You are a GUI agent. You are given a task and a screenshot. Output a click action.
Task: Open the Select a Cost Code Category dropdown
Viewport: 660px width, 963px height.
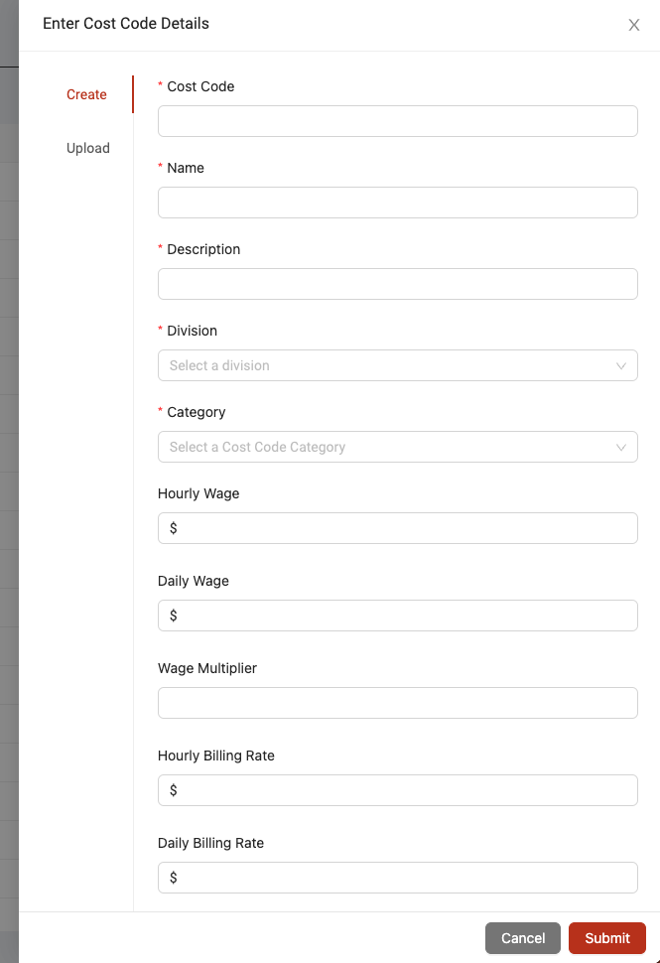pos(398,447)
